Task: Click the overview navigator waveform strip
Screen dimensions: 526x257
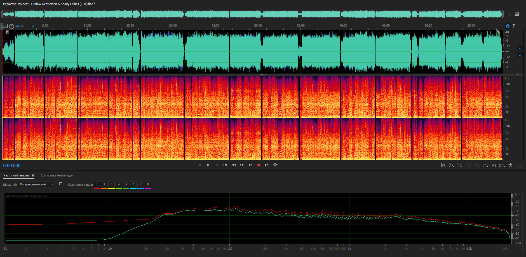Action: (252, 14)
